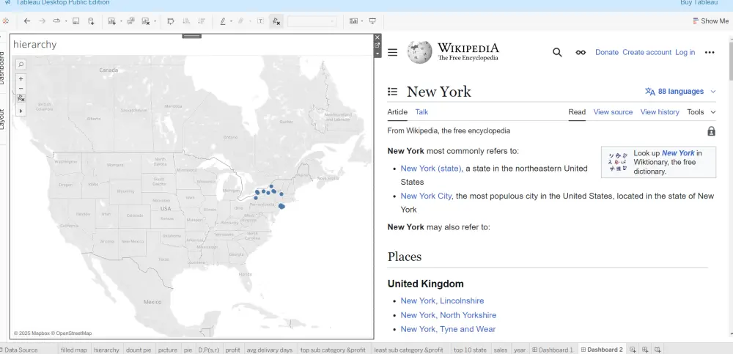Open the Clear Sheet dropdown arrow
The image size is (733, 354).
click(155, 21)
